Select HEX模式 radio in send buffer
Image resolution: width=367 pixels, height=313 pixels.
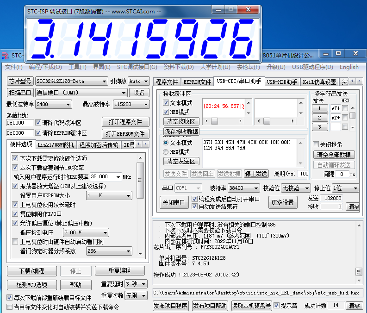(x=166, y=152)
